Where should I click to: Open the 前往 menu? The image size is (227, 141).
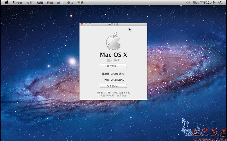[x=60, y=3]
